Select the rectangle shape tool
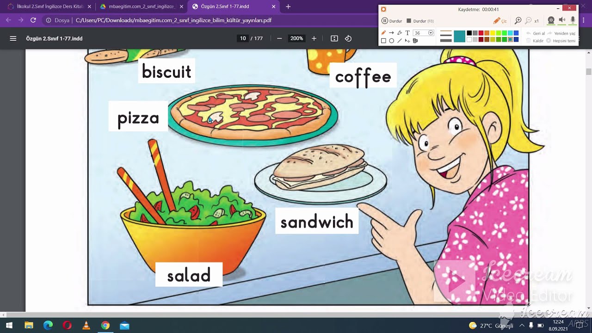Image resolution: width=592 pixels, height=333 pixels. [383, 41]
